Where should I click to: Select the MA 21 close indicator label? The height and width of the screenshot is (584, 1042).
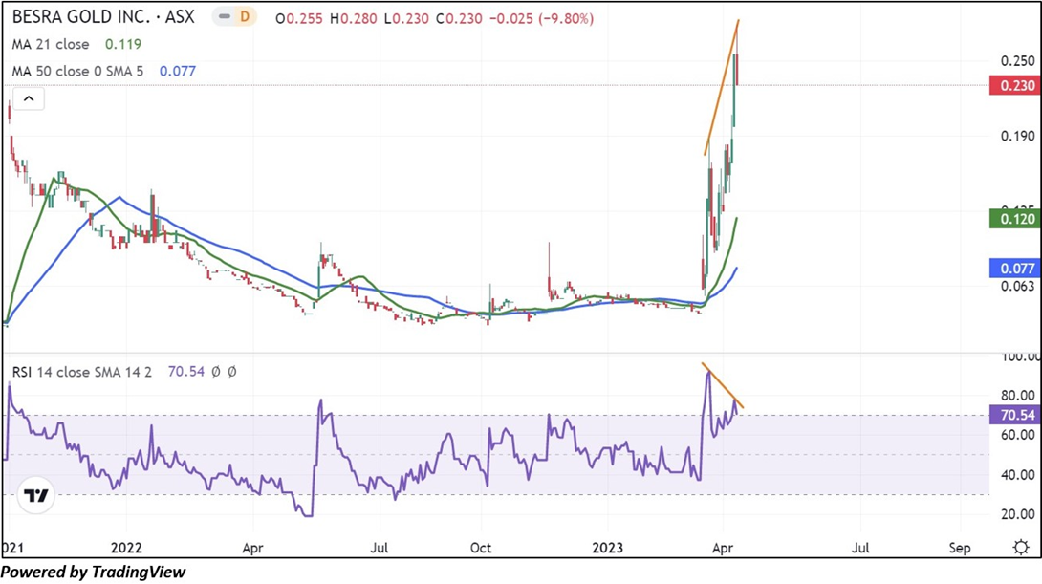[51, 45]
